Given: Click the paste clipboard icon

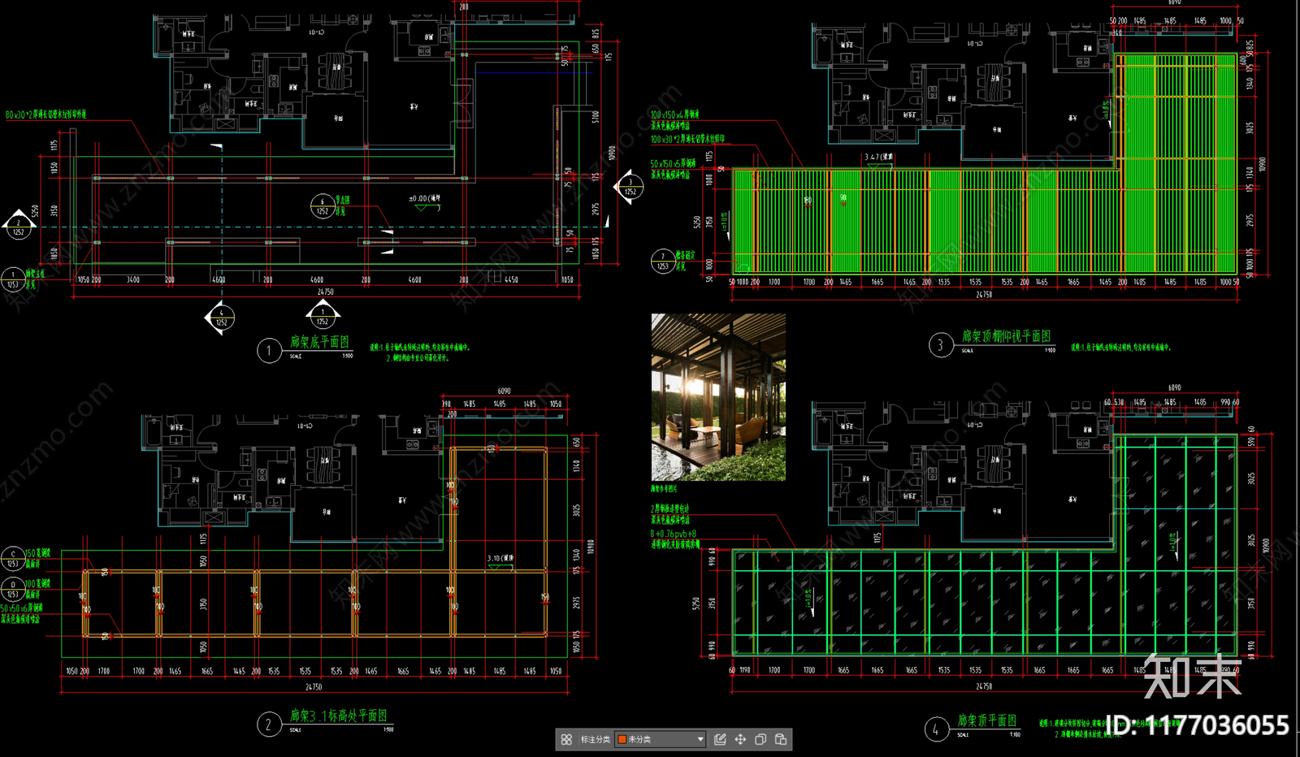Looking at the screenshot, I should click(x=781, y=739).
